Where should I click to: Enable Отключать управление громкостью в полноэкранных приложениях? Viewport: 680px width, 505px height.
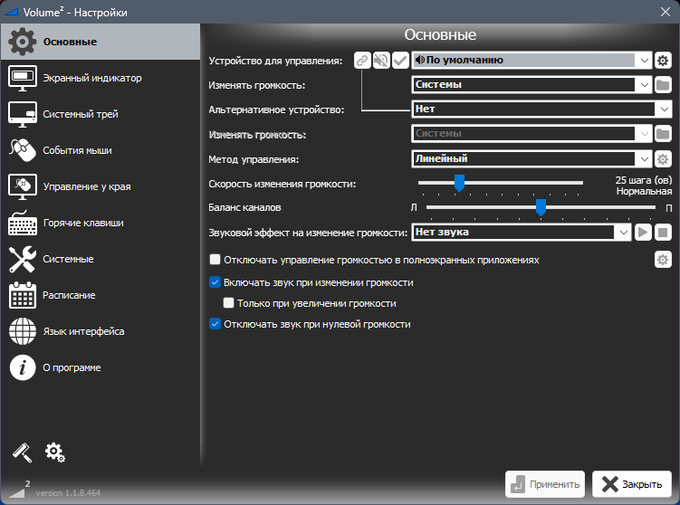(x=215, y=260)
